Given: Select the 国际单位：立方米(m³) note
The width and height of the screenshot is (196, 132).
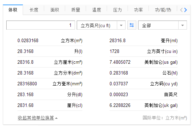Looking at the screenshot, I should click(165, 118).
